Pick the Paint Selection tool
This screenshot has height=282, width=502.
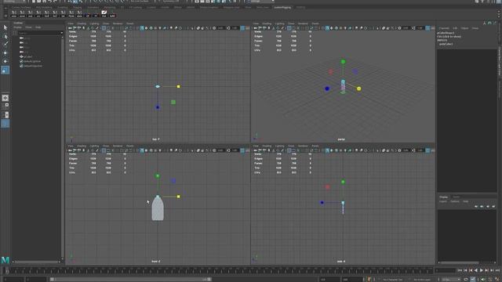coord(5,44)
